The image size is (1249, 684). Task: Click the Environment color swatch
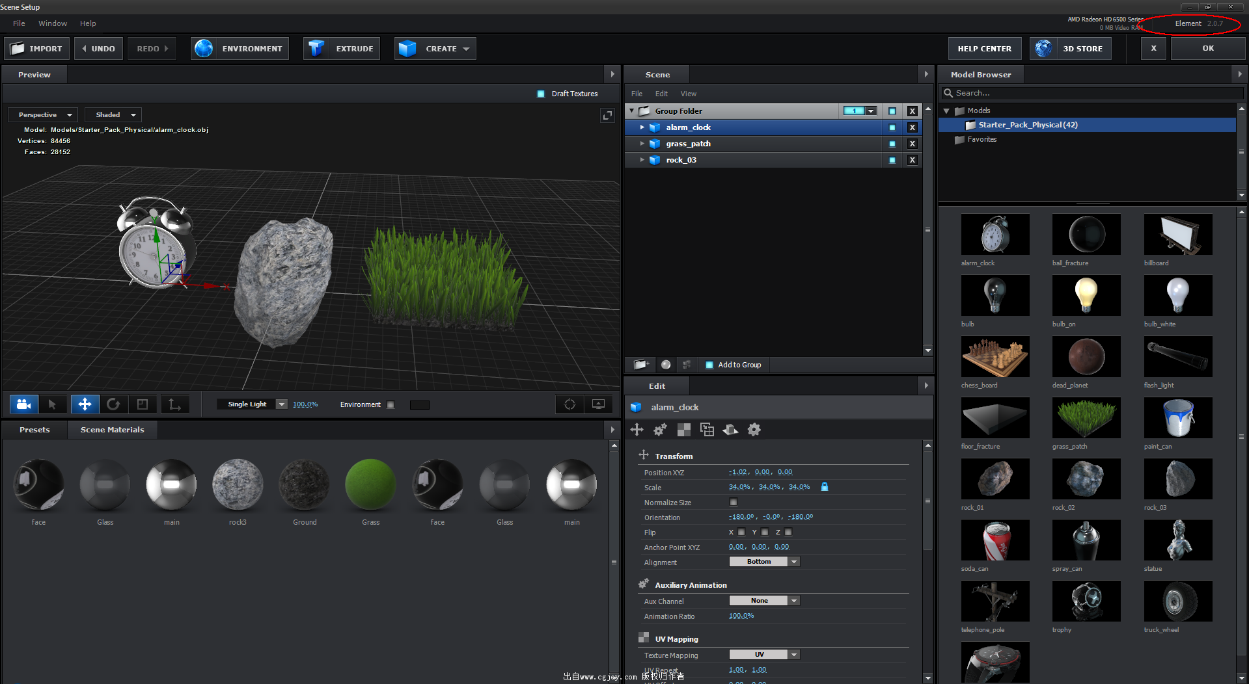420,404
